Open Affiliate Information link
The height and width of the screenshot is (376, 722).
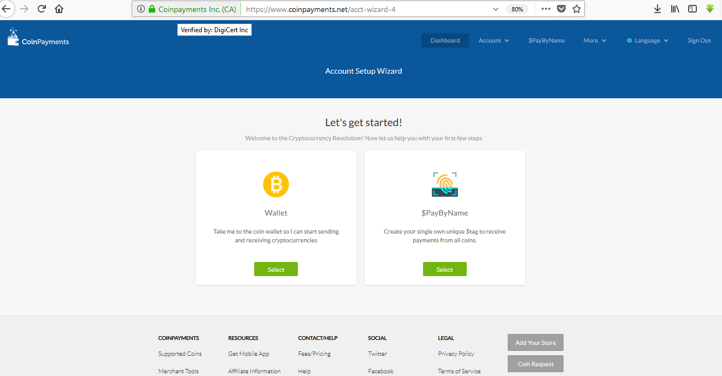click(x=254, y=371)
